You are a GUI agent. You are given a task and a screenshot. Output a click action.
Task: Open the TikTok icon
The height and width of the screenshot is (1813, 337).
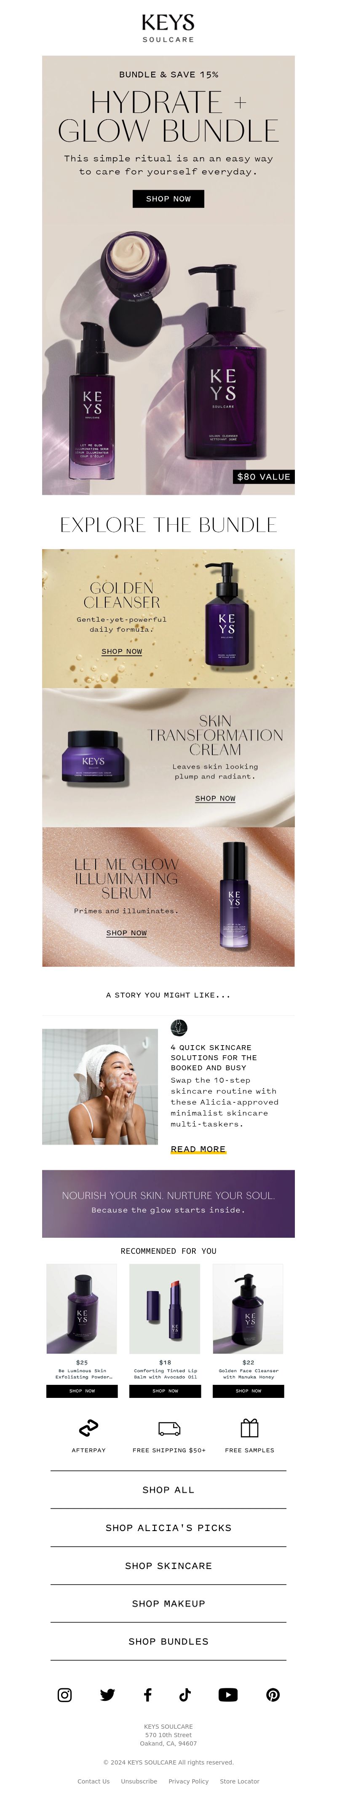[x=185, y=1694]
